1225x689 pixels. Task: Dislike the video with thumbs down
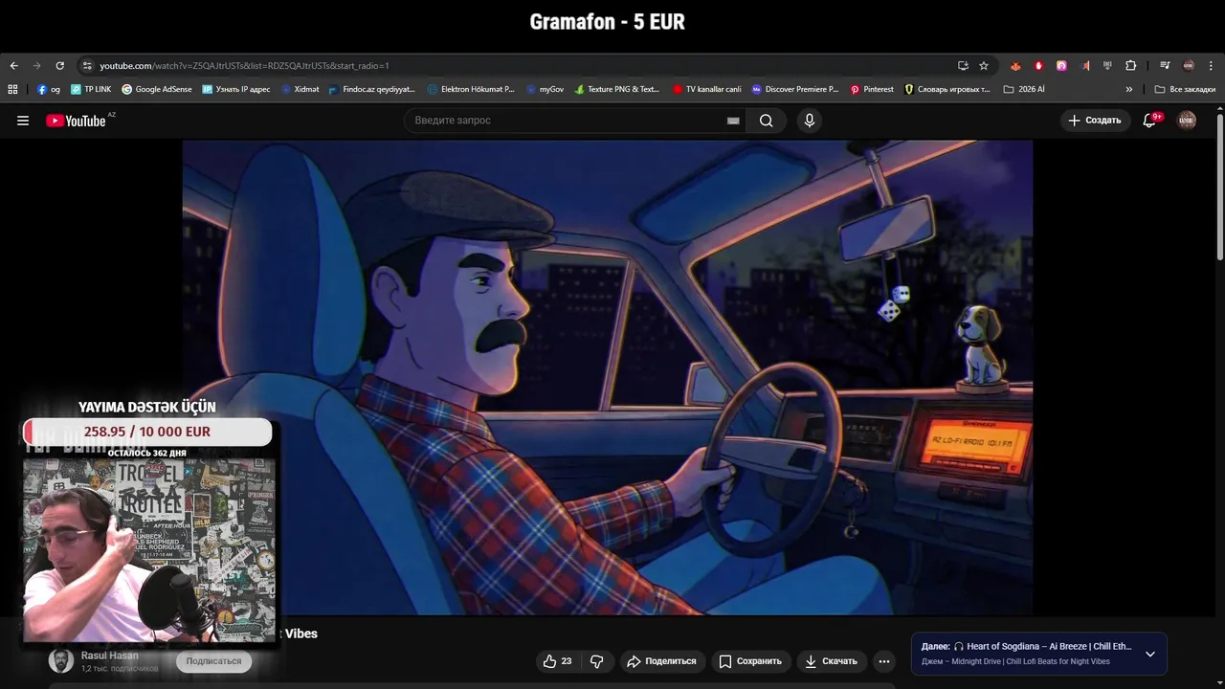[x=596, y=661]
